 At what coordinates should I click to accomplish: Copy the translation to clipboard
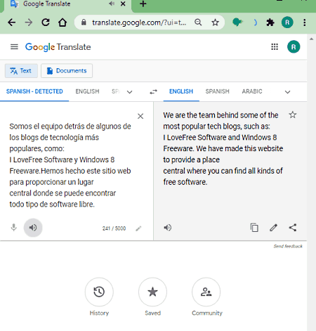[254, 228]
